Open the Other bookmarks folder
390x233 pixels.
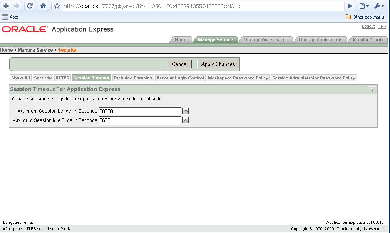(364, 17)
